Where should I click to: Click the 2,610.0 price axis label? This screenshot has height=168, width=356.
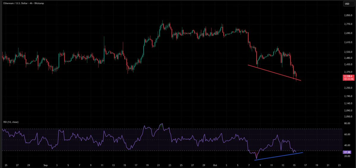[348, 42]
